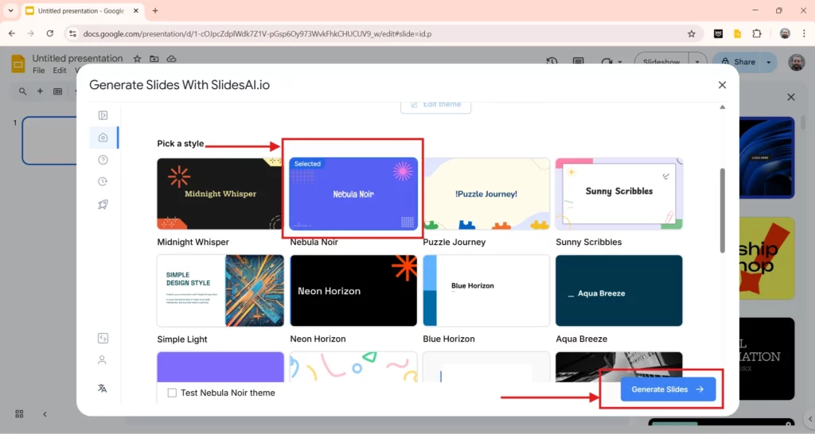Image resolution: width=815 pixels, height=434 pixels.
Task: Expand the Slideshow dropdown arrow
Action: pyautogui.click(x=697, y=62)
